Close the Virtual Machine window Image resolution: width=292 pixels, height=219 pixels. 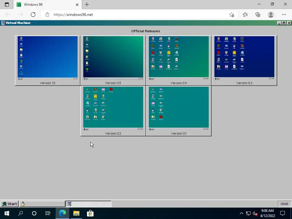[x=289, y=23]
